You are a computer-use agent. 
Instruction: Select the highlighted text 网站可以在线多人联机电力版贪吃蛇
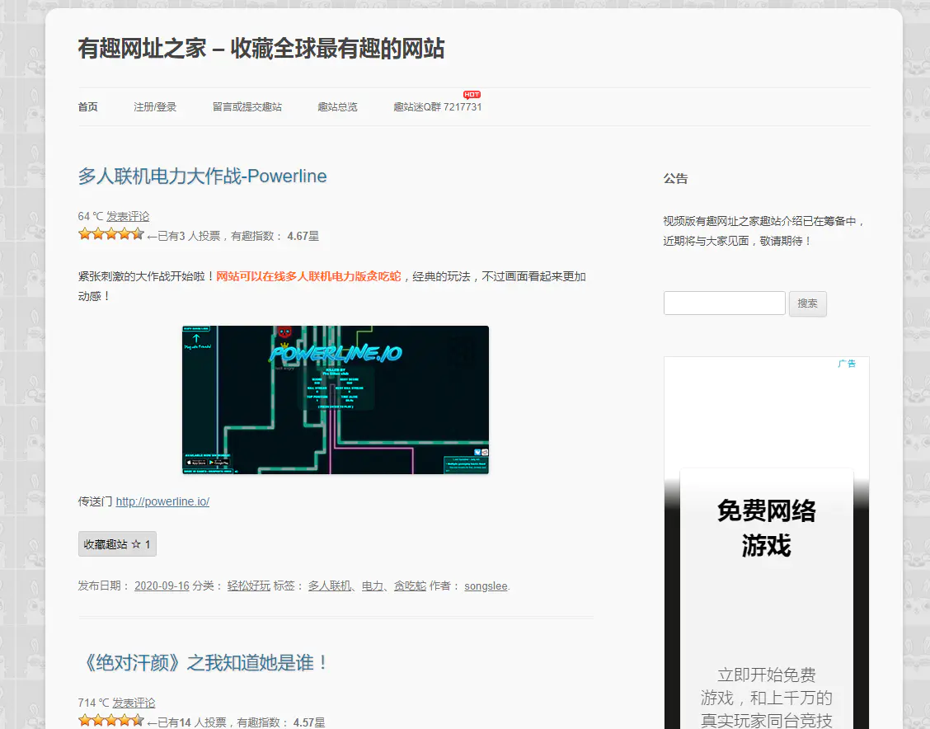(308, 276)
